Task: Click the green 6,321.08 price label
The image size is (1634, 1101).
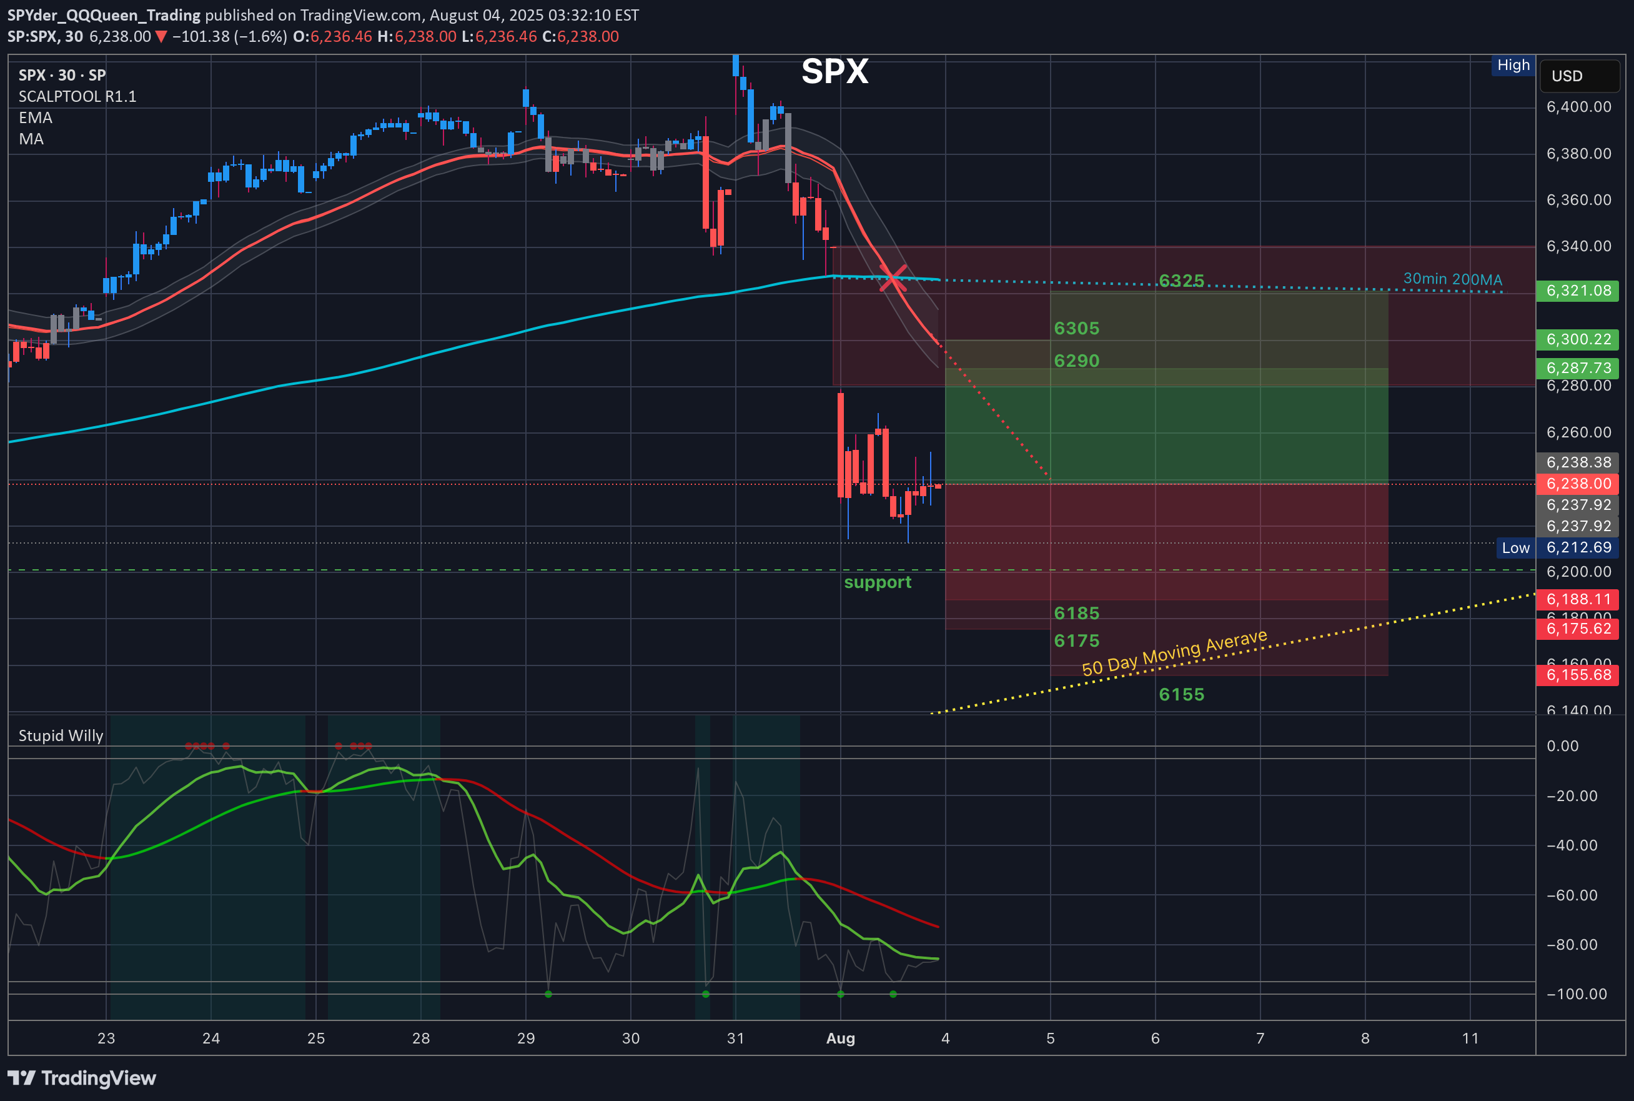Action: point(1578,291)
